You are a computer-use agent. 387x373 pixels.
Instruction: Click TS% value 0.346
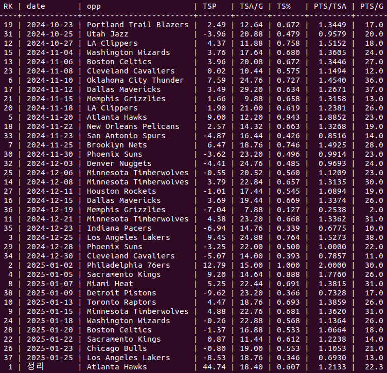point(288,358)
